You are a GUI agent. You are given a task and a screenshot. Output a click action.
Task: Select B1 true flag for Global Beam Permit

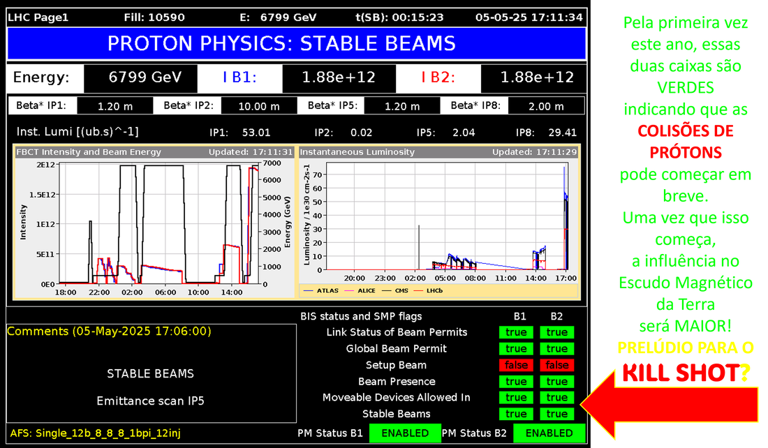[x=516, y=349]
